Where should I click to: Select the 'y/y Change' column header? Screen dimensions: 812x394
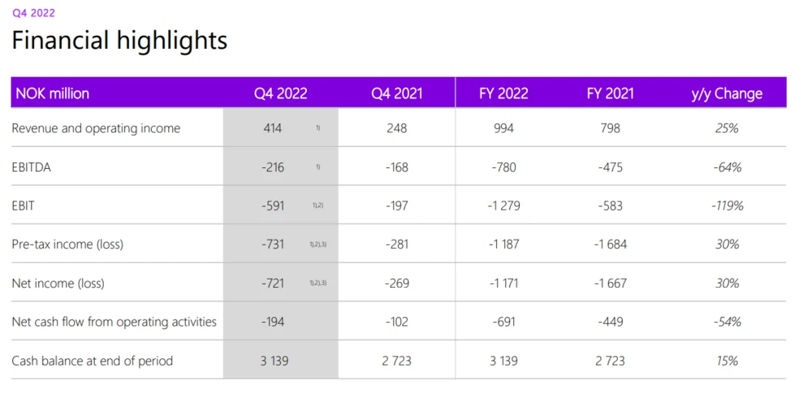(727, 93)
